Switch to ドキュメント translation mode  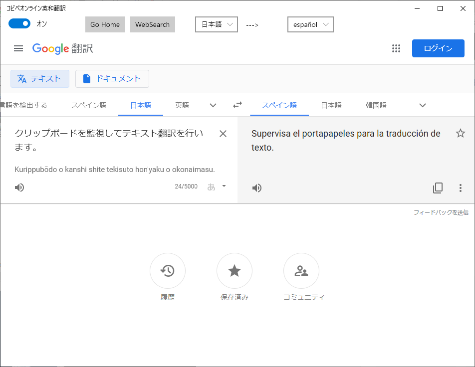(x=112, y=79)
